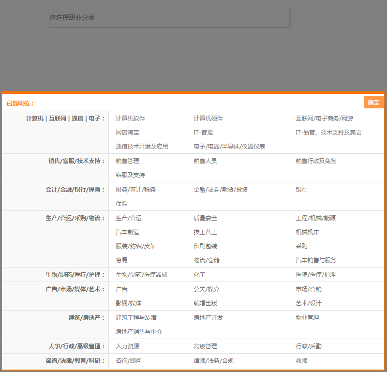Pick 影视/媒体 option
Image resolution: width=387 pixels, height=372 pixels.
click(x=129, y=303)
